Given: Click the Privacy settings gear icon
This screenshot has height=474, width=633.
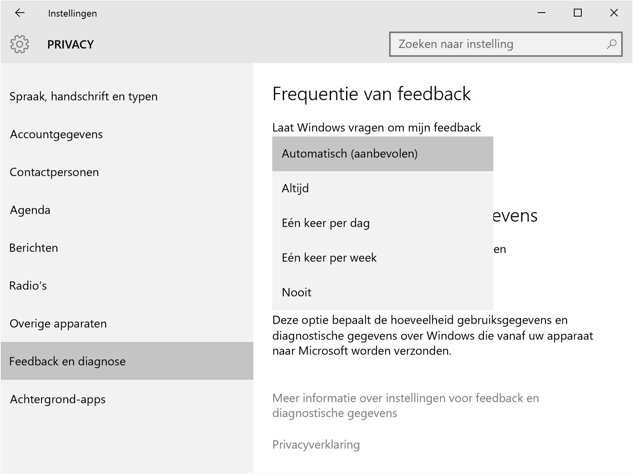Looking at the screenshot, I should 19,44.
